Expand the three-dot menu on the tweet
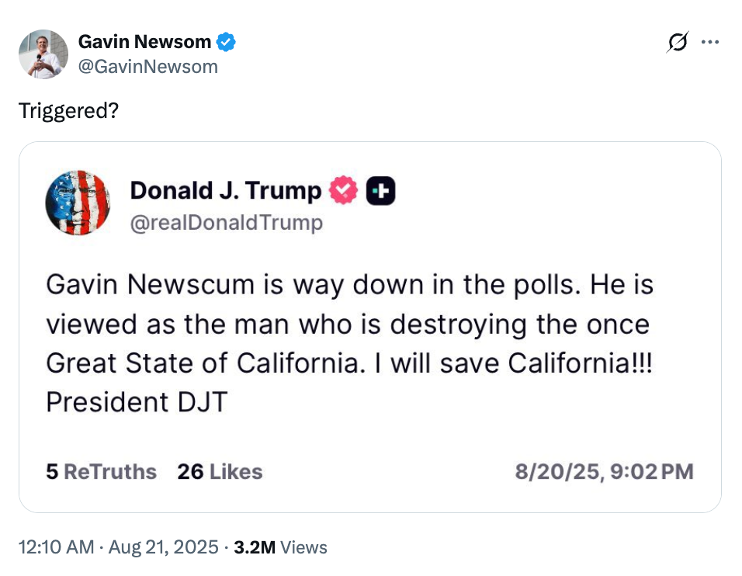This screenshot has height=576, width=742. click(711, 43)
